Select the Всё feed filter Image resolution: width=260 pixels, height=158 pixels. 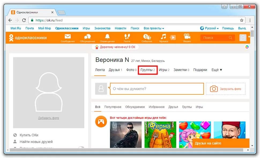click(x=98, y=107)
